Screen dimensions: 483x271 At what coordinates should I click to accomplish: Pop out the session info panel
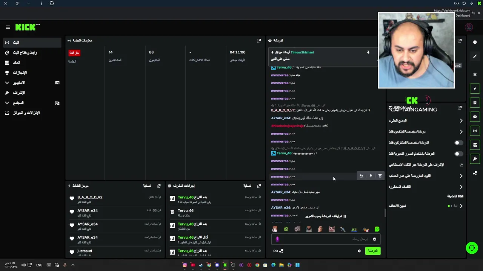pos(259,41)
